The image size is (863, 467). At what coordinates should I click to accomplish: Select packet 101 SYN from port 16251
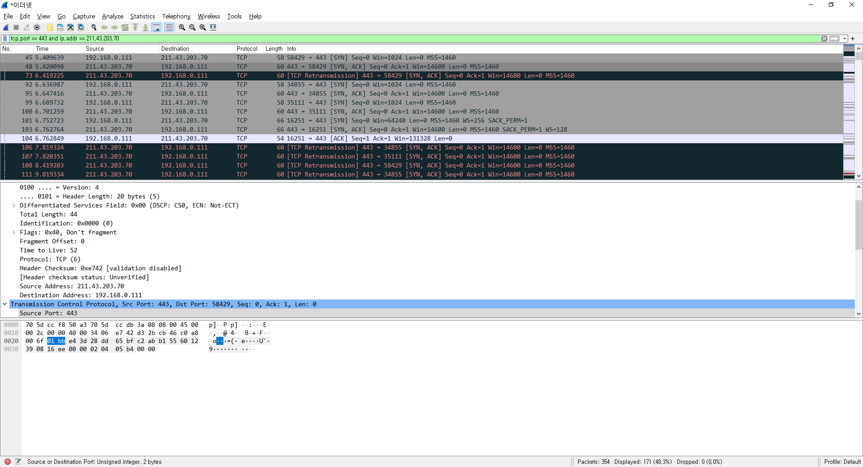click(x=422, y=120)
